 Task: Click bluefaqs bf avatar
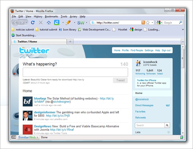pyautogui.click(x=28, y=102)
